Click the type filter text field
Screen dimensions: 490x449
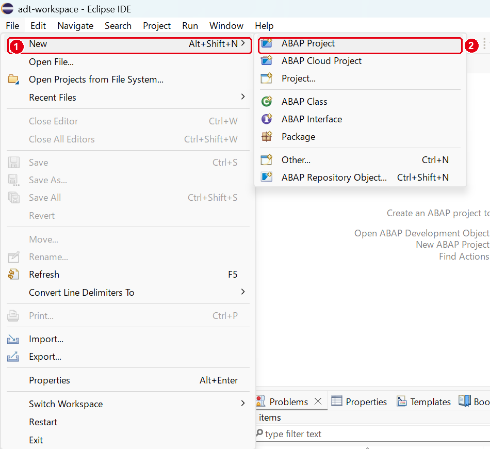[x=373, y=434]
